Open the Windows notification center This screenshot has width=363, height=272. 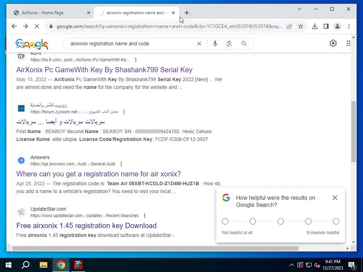(352, 265)
